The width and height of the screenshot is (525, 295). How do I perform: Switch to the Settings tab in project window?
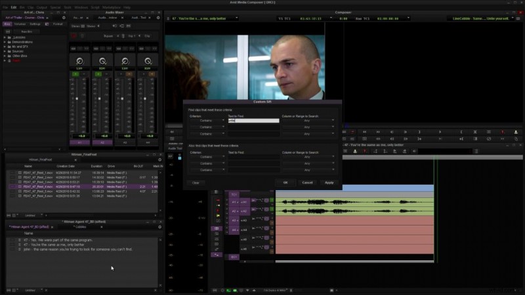click(x=35, y=24)
